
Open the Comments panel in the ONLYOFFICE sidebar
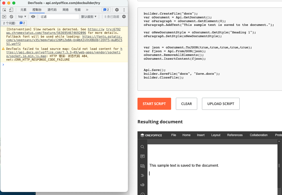(x=143, y=156)
